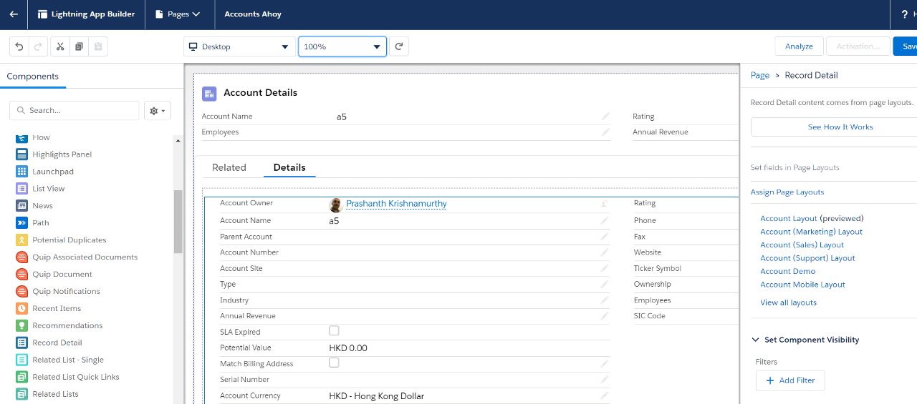Undo the last change
Screen dimensions: 917x404
click(19, 46)
